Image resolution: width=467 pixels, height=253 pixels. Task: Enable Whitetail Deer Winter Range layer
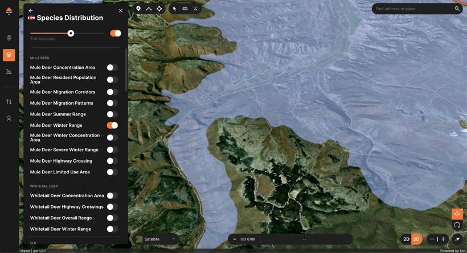(112, 229)
